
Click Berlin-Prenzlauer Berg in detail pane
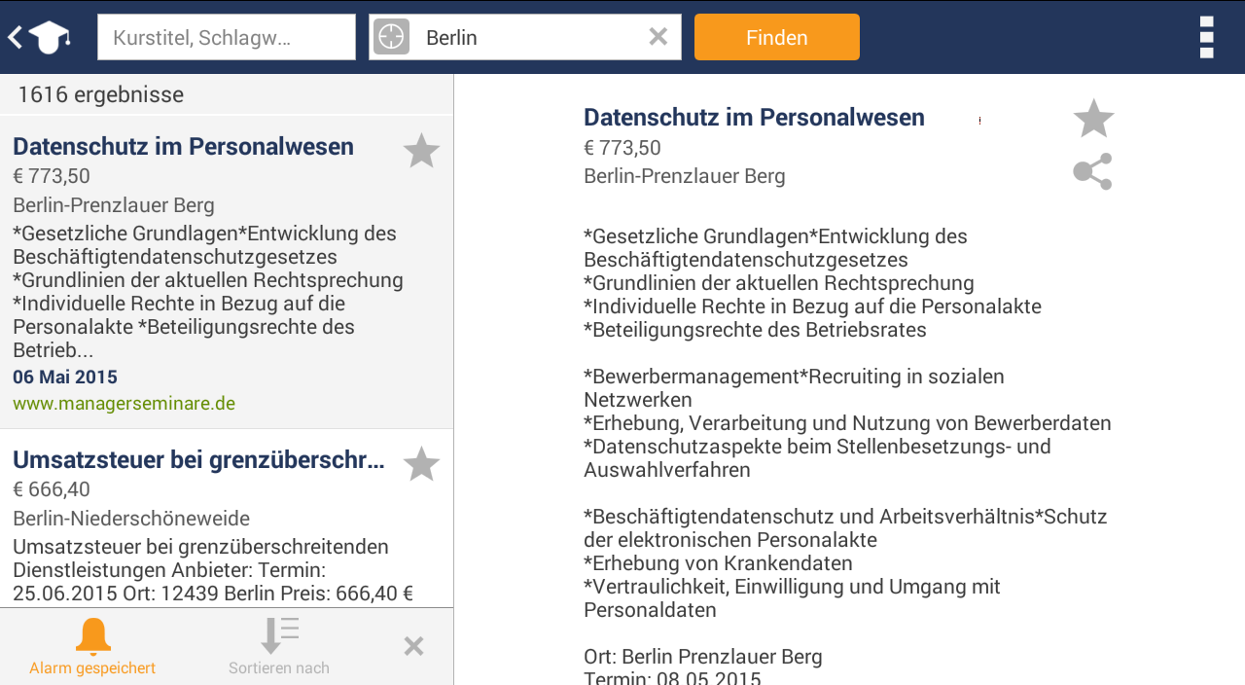click(x=685, y=176)
